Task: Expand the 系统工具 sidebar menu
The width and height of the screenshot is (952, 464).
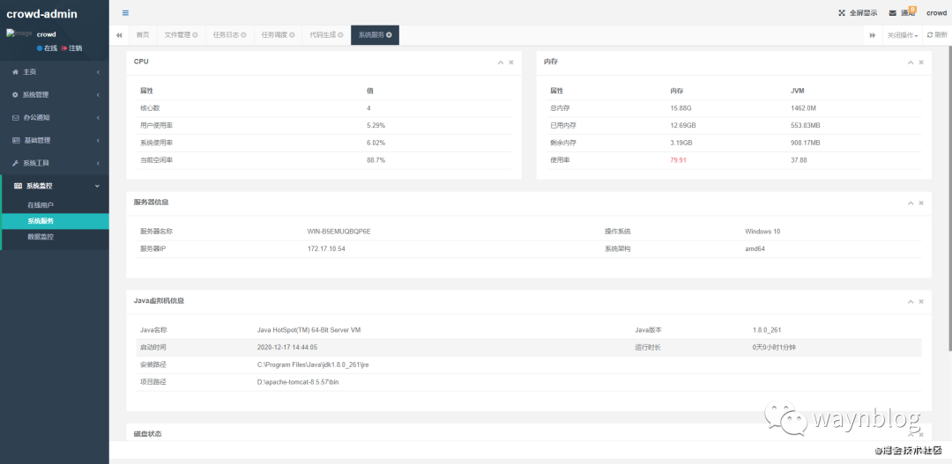Action: (55, 163)
